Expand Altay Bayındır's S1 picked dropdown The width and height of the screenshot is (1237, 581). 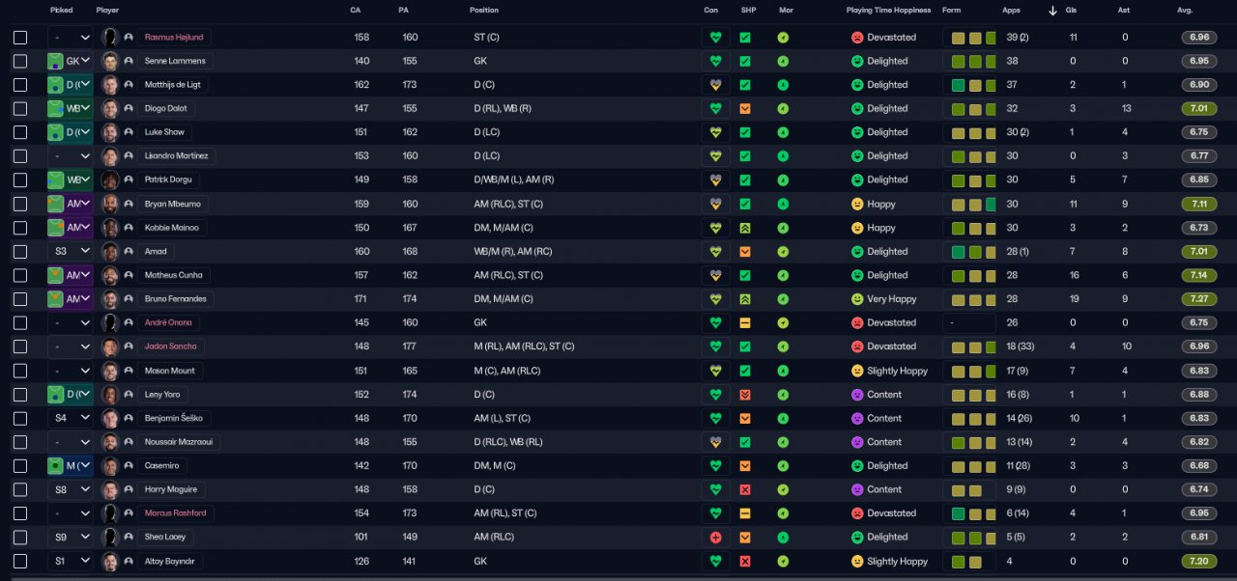pos(71,561)
